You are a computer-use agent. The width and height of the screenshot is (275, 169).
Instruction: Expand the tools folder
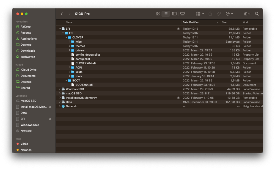click(x=70, y=76)
